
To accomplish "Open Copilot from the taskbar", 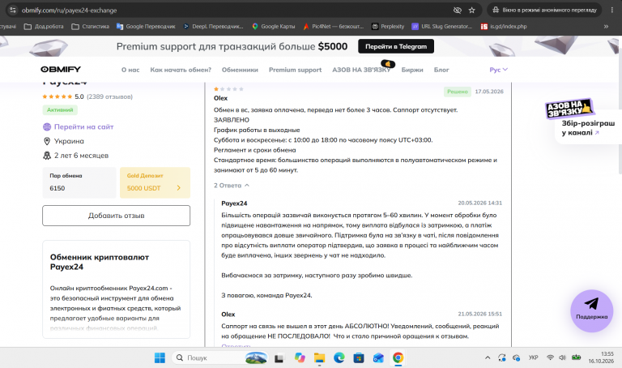I will (300, 358).
